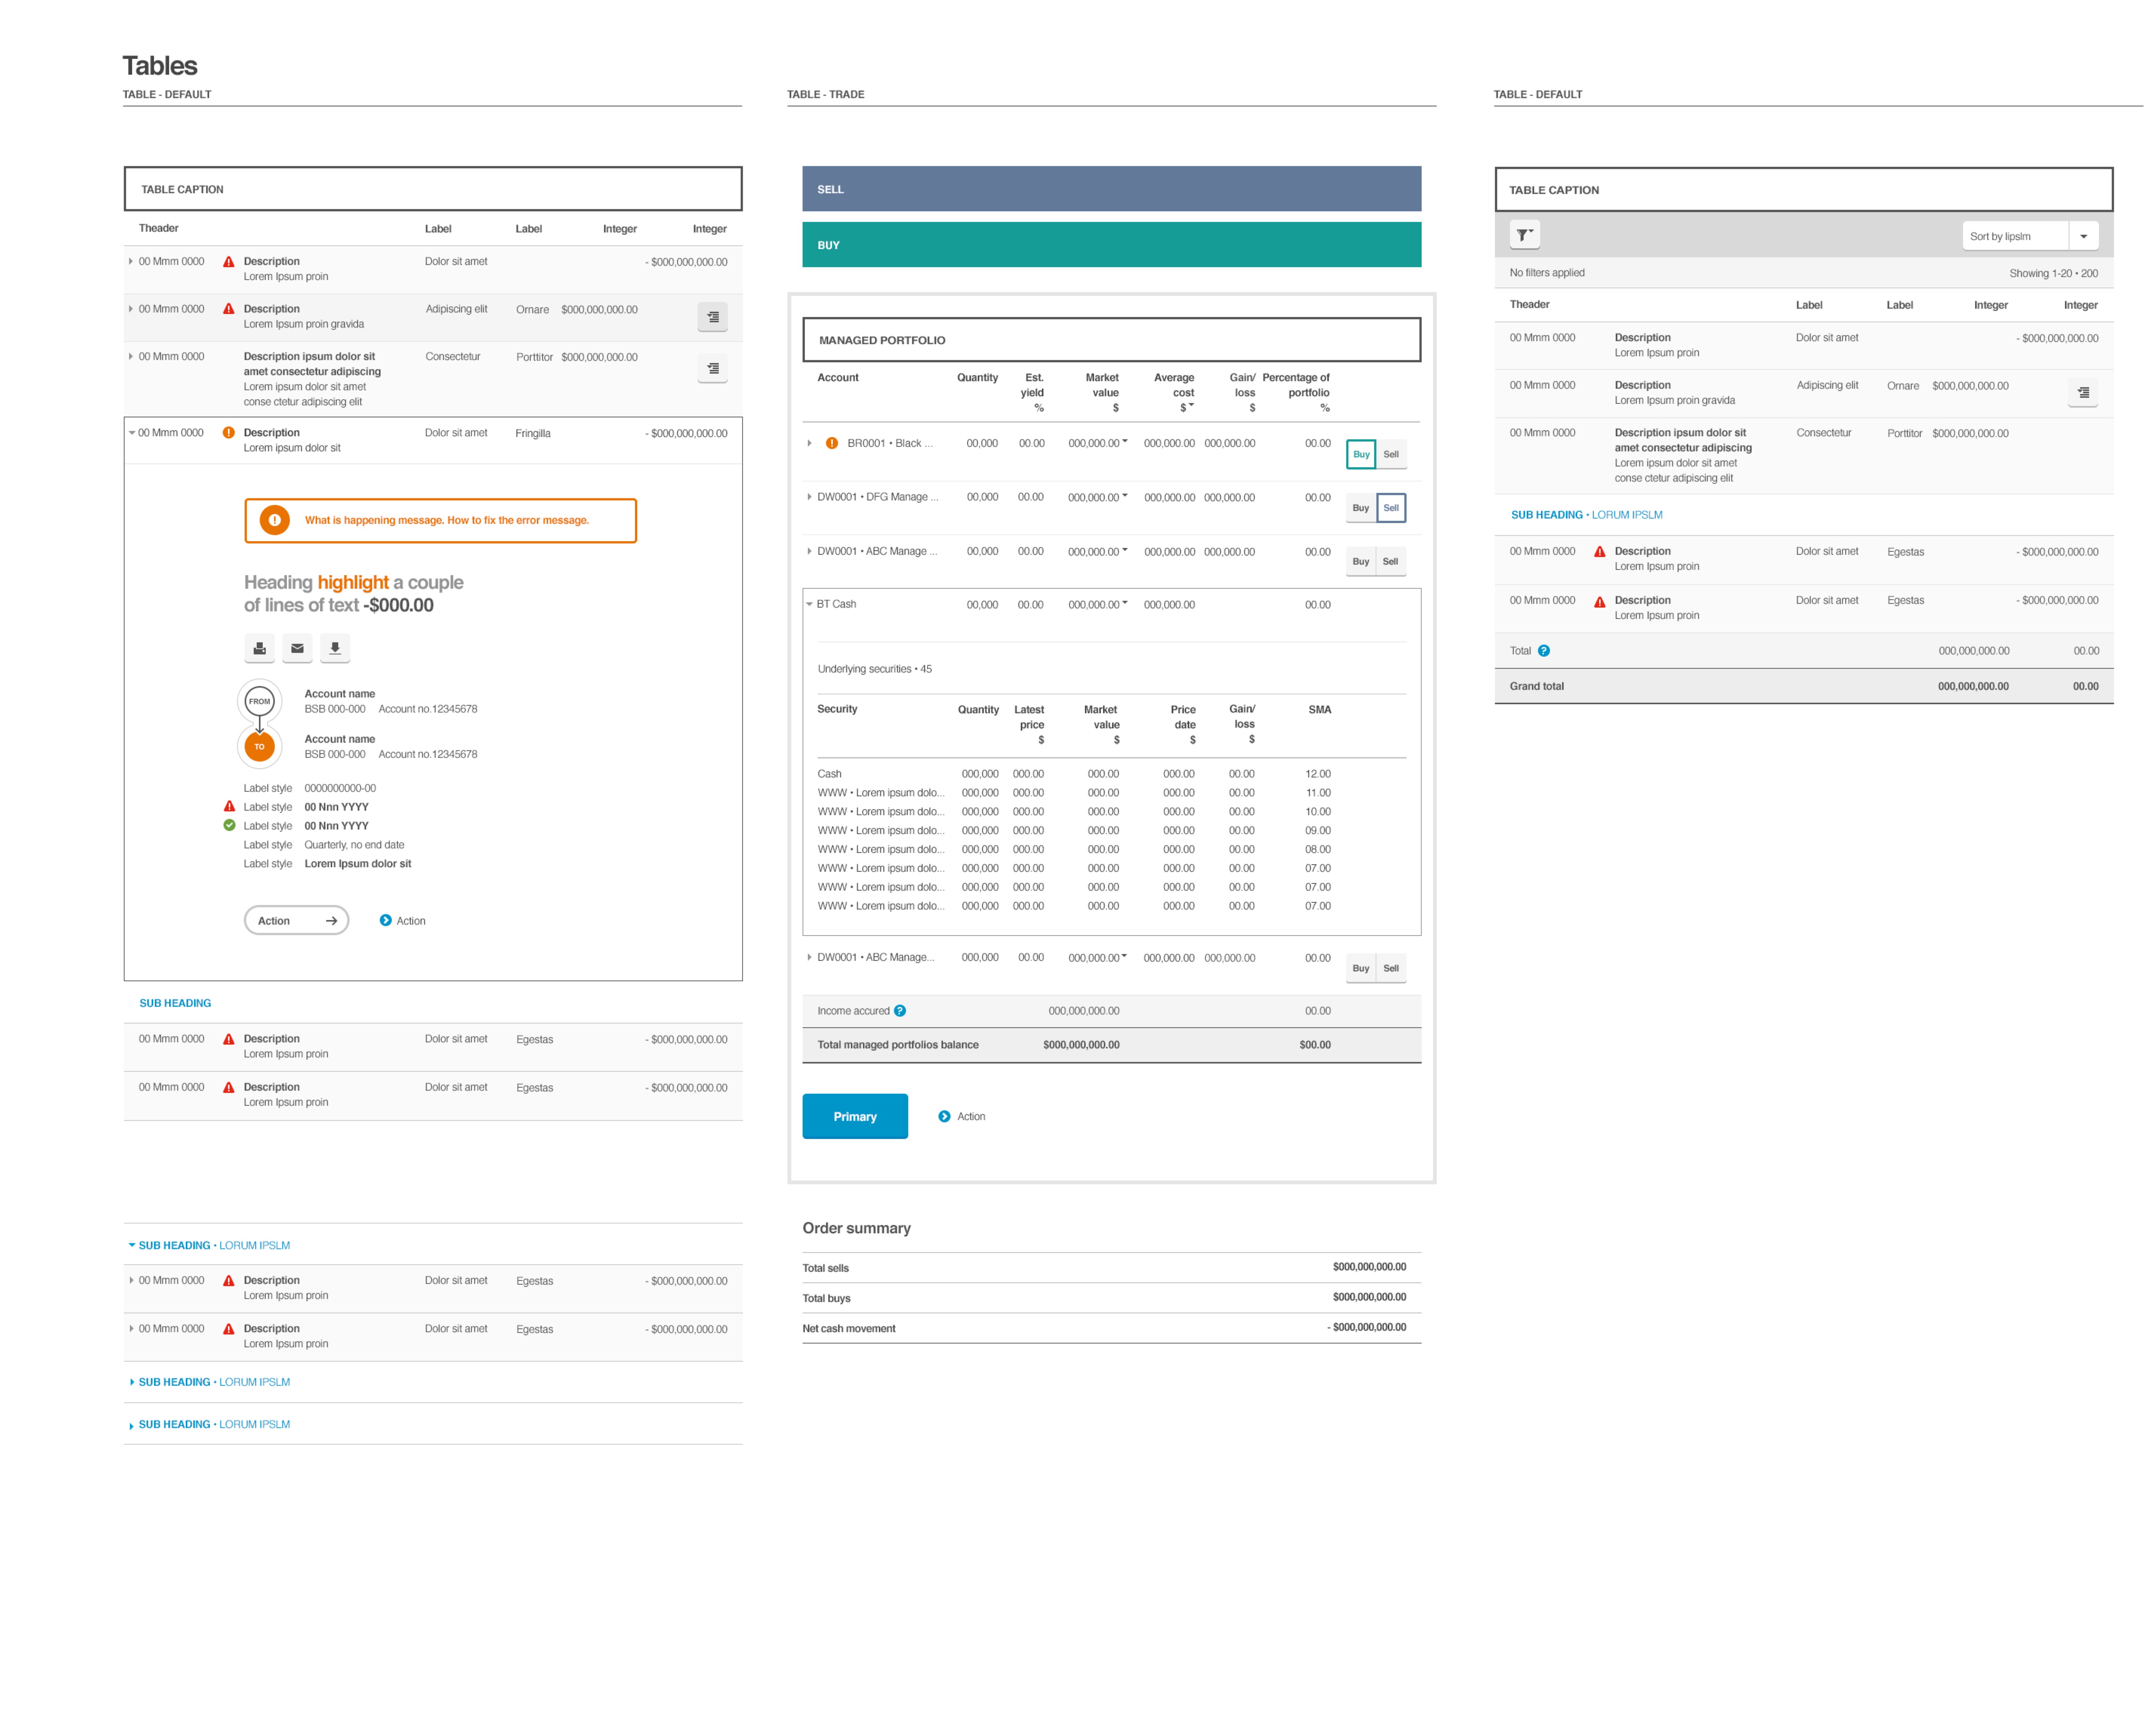Sort by Est. yield % column header
The width and height of the screenshot is (2148, 1736).
click(x=1032, y=393)
